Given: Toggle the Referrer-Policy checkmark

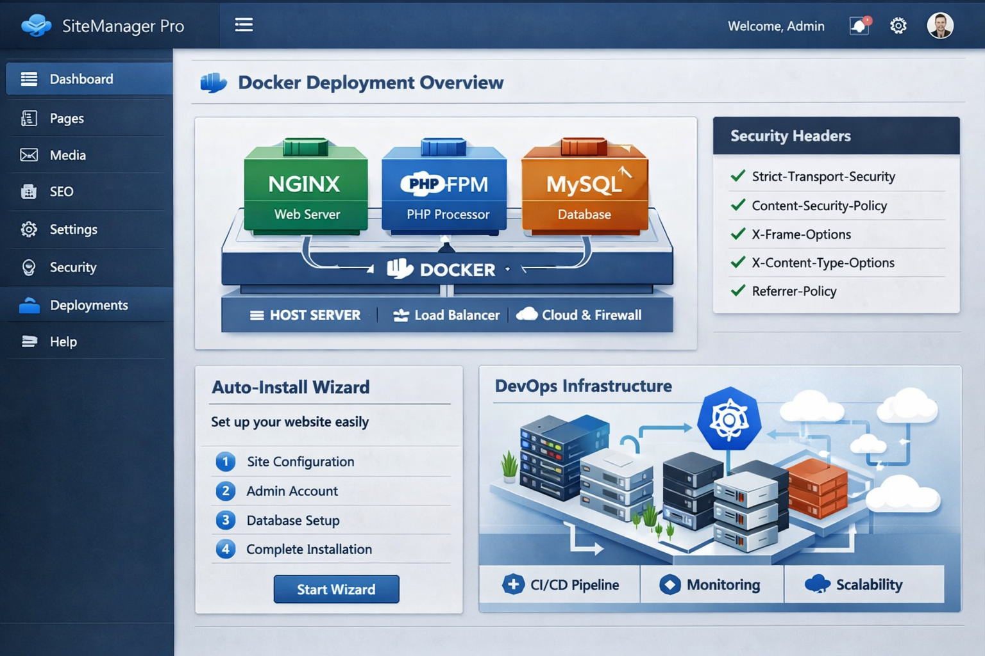Looking at the screenshot, I should (738, 291).
